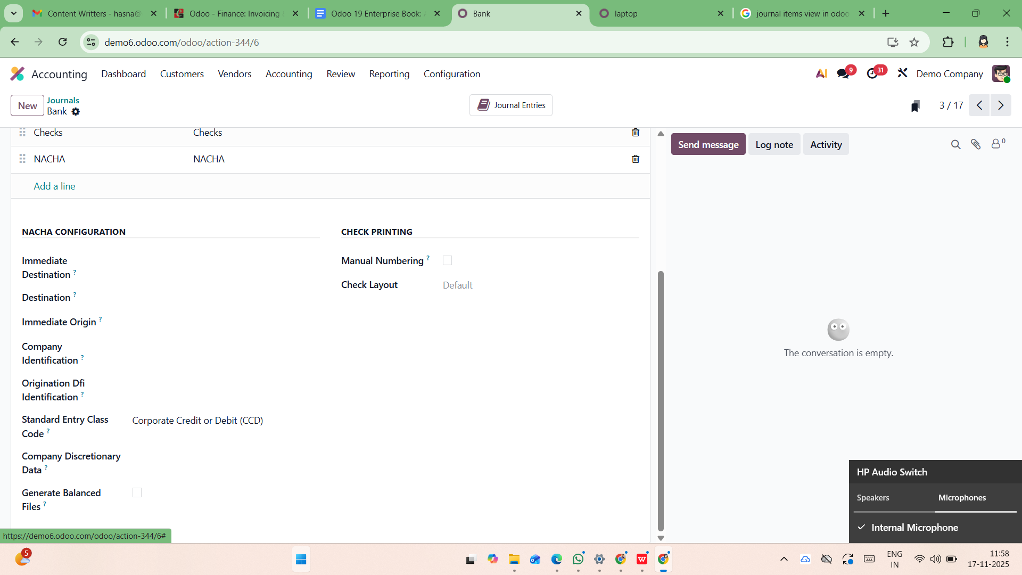The height and width of the screenshot is (575, 1022).
Task: Open the Bank journal gear actions menu
Action: [76, 112]
